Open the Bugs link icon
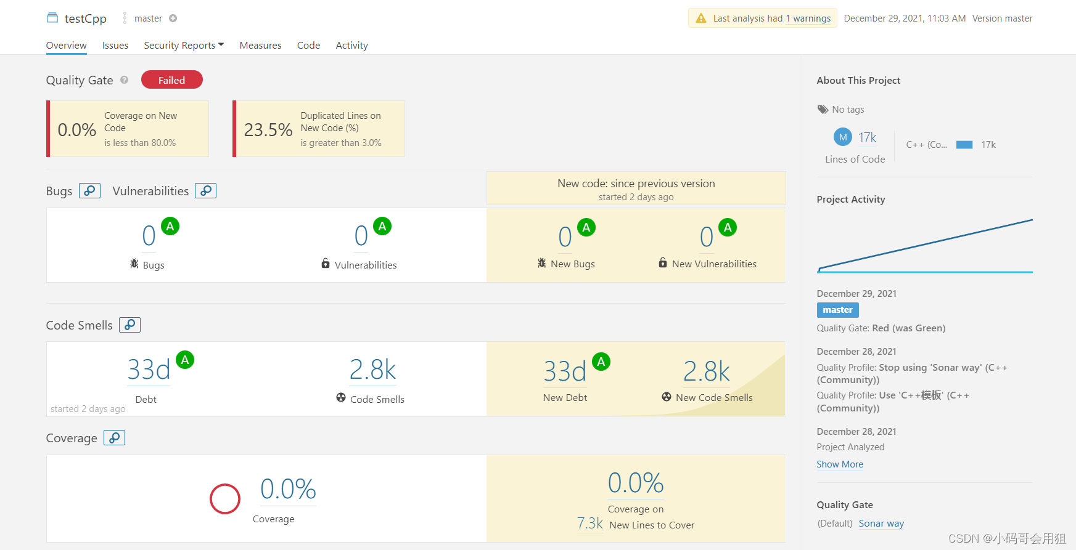The height and width of the screenshot is (550, 1076). pyautogui.click(x=89, y=191)
